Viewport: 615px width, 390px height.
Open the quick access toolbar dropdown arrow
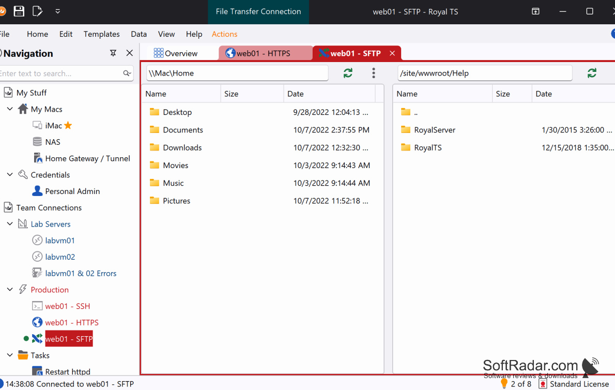[x=58, y=11]
